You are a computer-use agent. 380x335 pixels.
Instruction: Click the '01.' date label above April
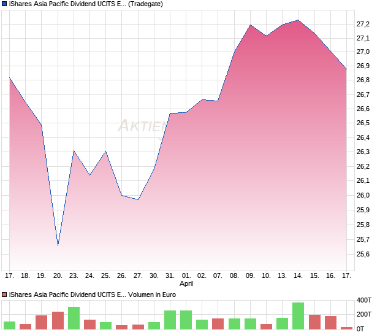coord(186,276)
